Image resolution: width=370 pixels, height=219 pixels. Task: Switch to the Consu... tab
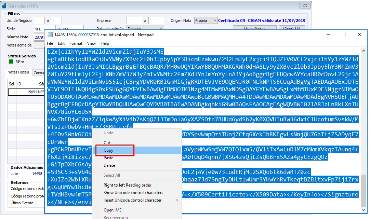(39, 73)
